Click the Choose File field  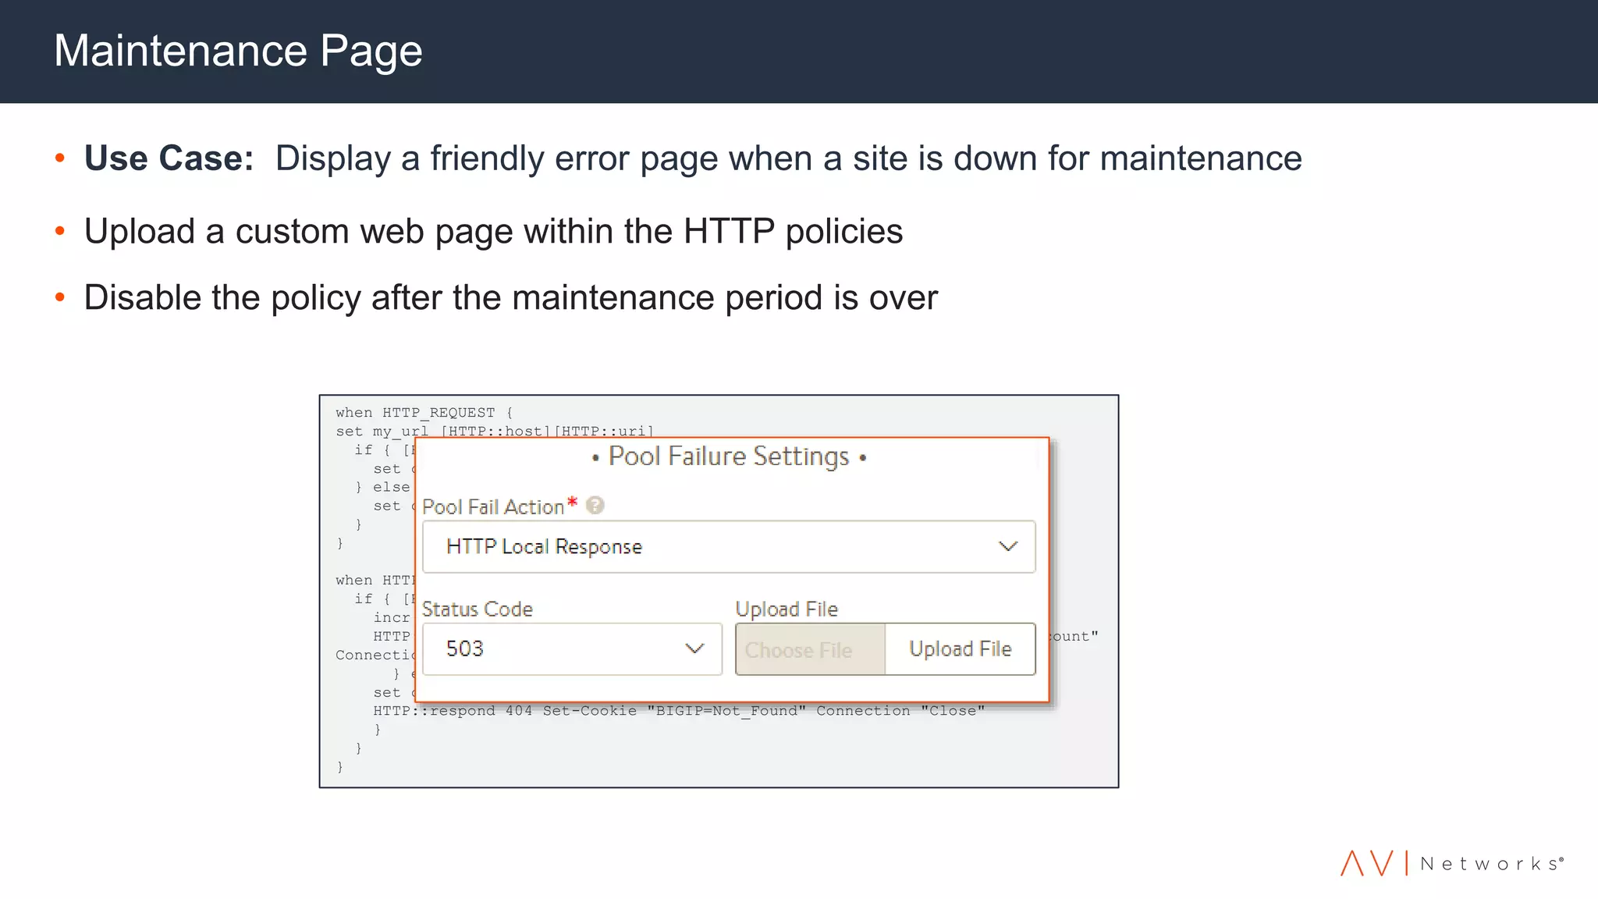[x=810, y=649]
